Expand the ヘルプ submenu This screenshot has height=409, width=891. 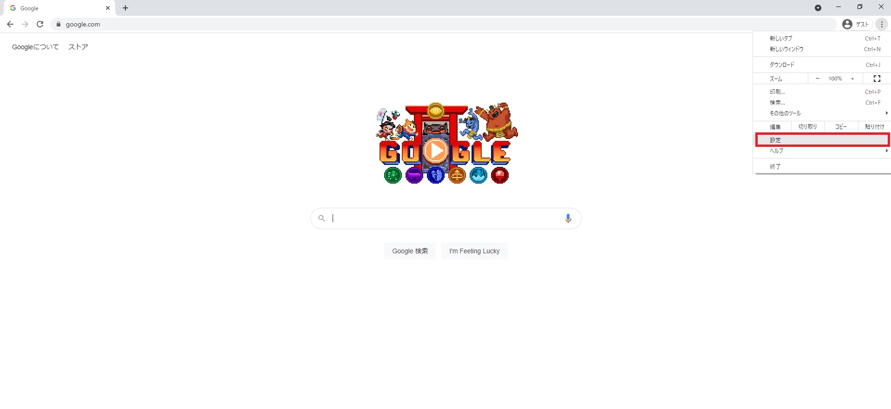pos(822,151)
